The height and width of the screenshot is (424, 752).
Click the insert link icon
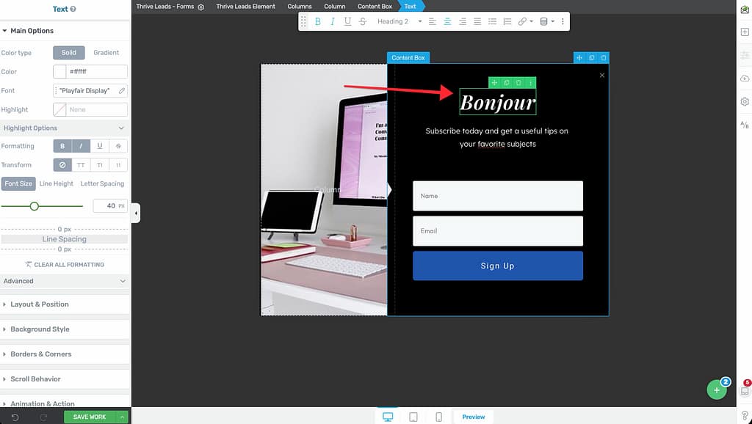tap(522, 22)
